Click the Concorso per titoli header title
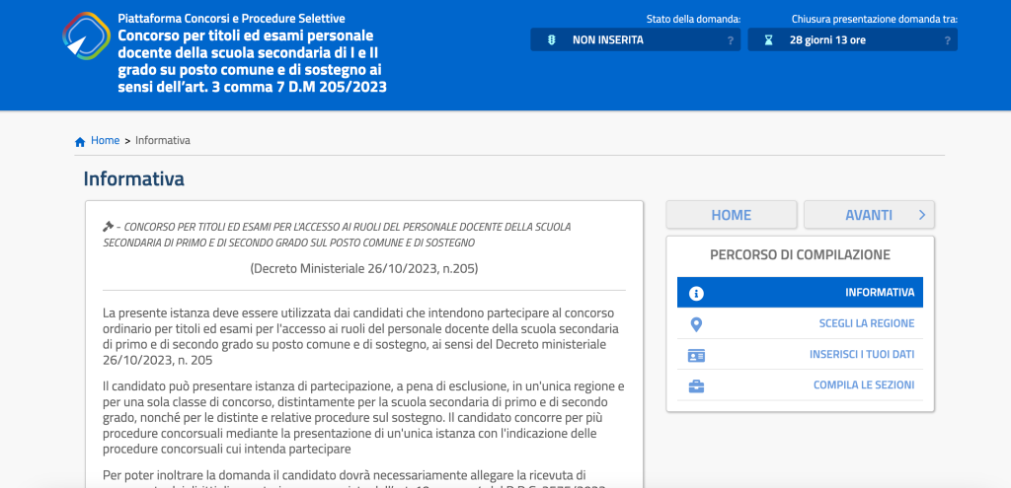 [x=252, y=61]
